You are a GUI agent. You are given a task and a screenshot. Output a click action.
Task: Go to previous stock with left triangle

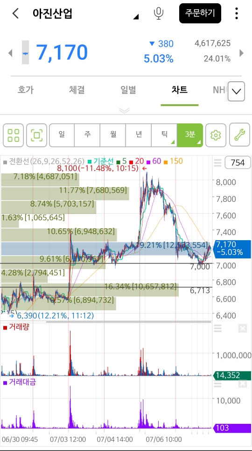tap(10, 53)
